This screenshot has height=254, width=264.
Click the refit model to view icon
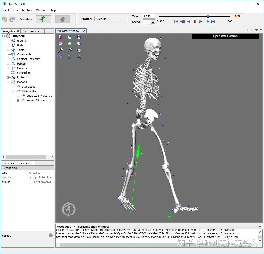point(79,50)
